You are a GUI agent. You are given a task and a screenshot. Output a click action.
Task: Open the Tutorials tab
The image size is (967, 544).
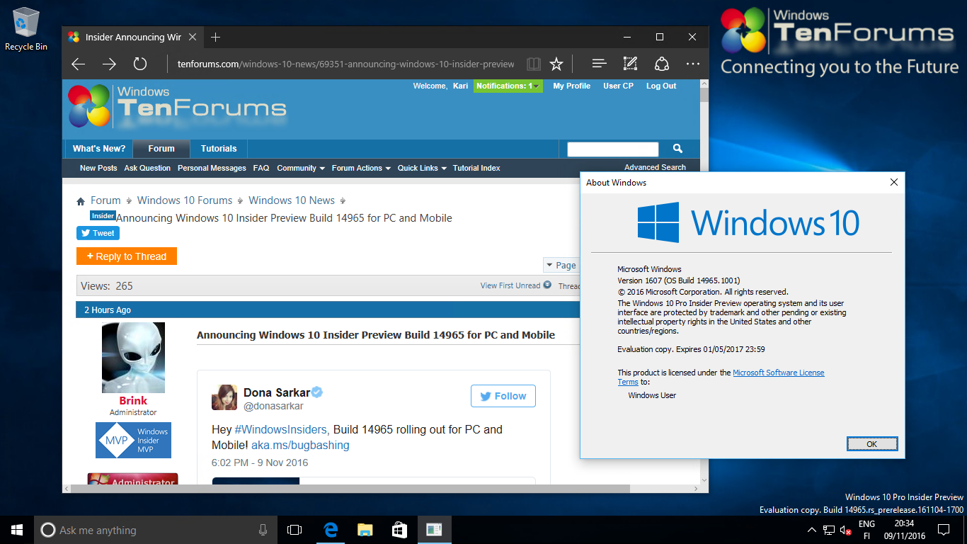(219, 149)
